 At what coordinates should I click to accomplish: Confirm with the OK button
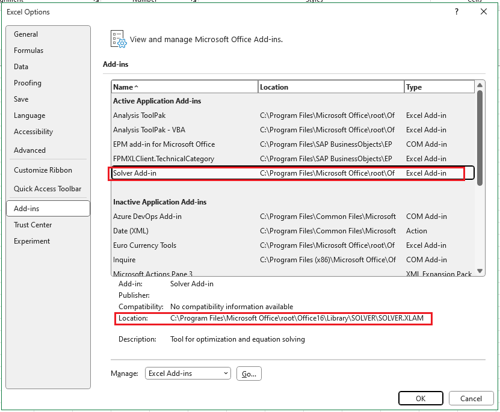tap(421, 398)
